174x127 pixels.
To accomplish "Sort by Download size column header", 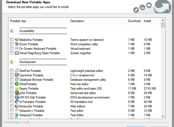I will click(134, 21).
